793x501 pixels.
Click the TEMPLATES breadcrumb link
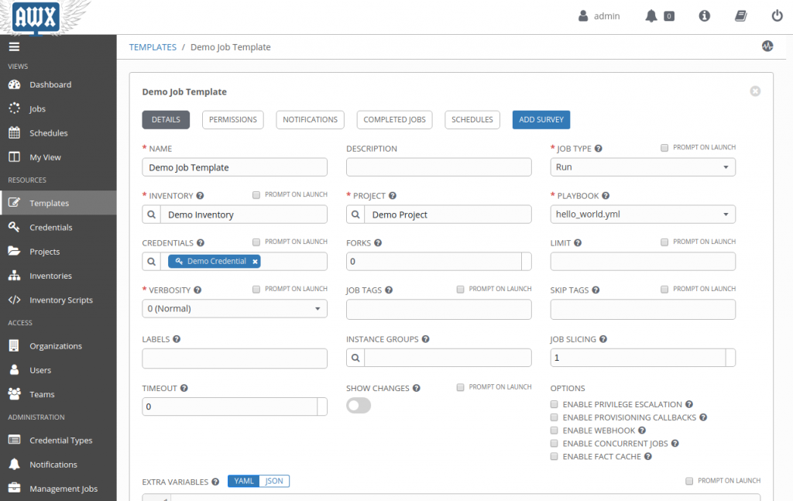(153, 47)
